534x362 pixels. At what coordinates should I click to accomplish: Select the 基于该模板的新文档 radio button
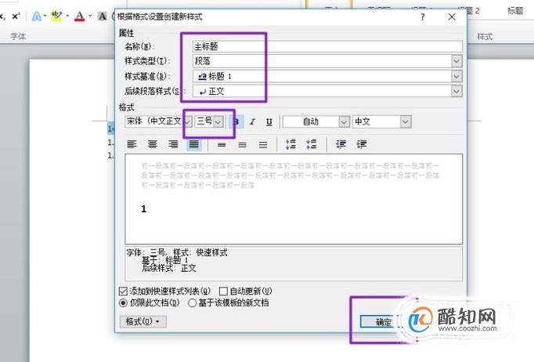tap(192, 302)
